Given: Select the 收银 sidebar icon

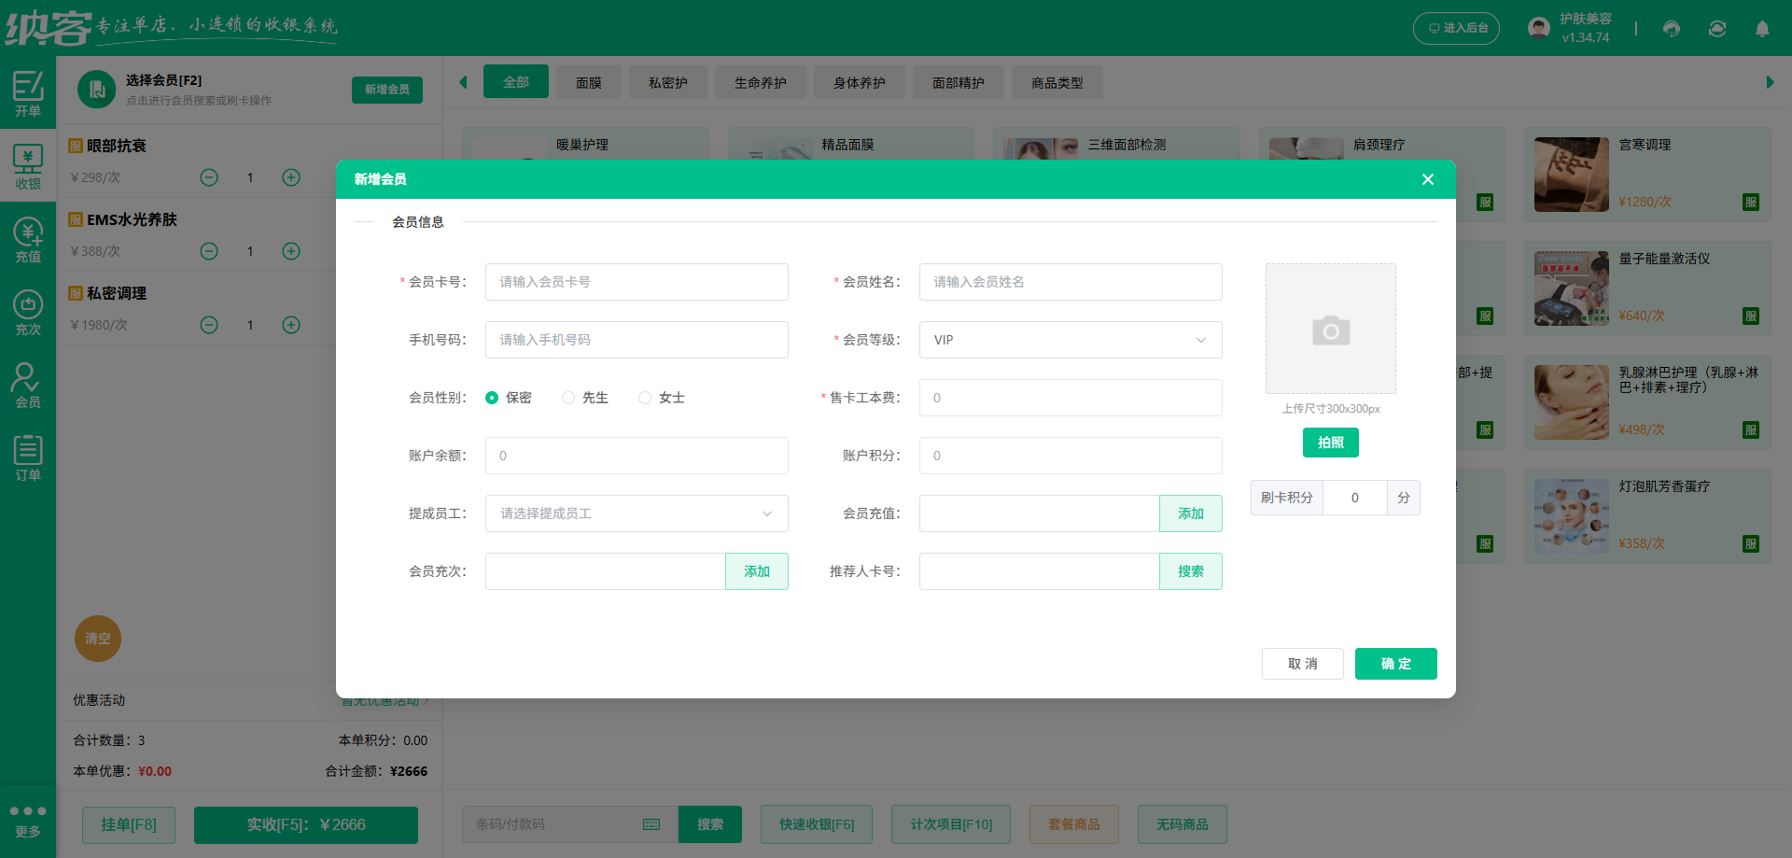Looking at the screenshot, I should (28, 166).
